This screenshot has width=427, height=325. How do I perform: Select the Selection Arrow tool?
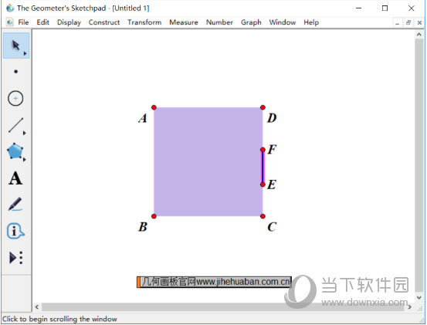click(16, 46)
